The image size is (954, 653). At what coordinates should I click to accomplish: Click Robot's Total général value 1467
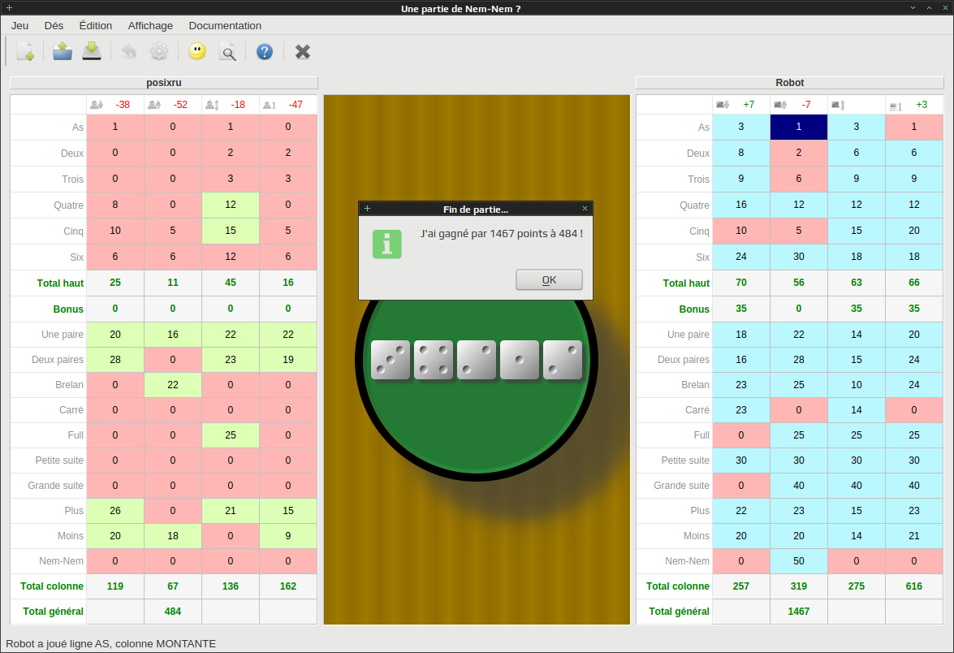[x=799, y=612]
